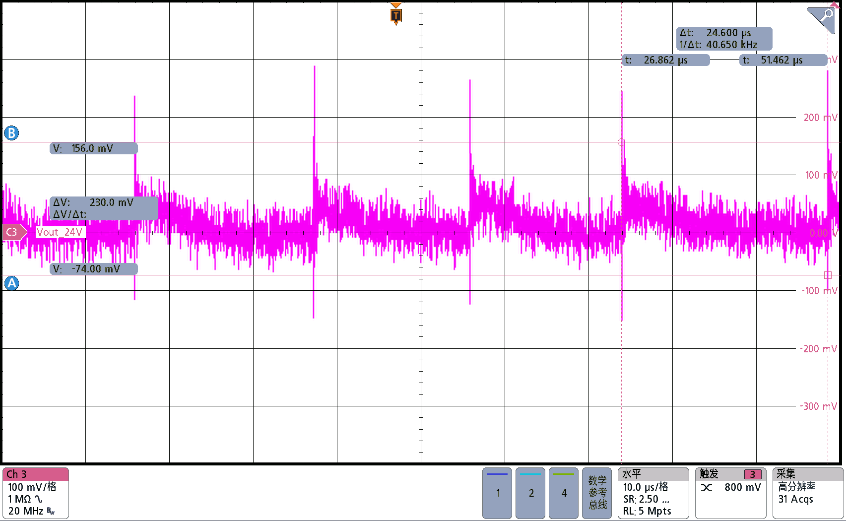
Task: Click the -100 mV vertical axis label
Action: [x=819, y=291]
